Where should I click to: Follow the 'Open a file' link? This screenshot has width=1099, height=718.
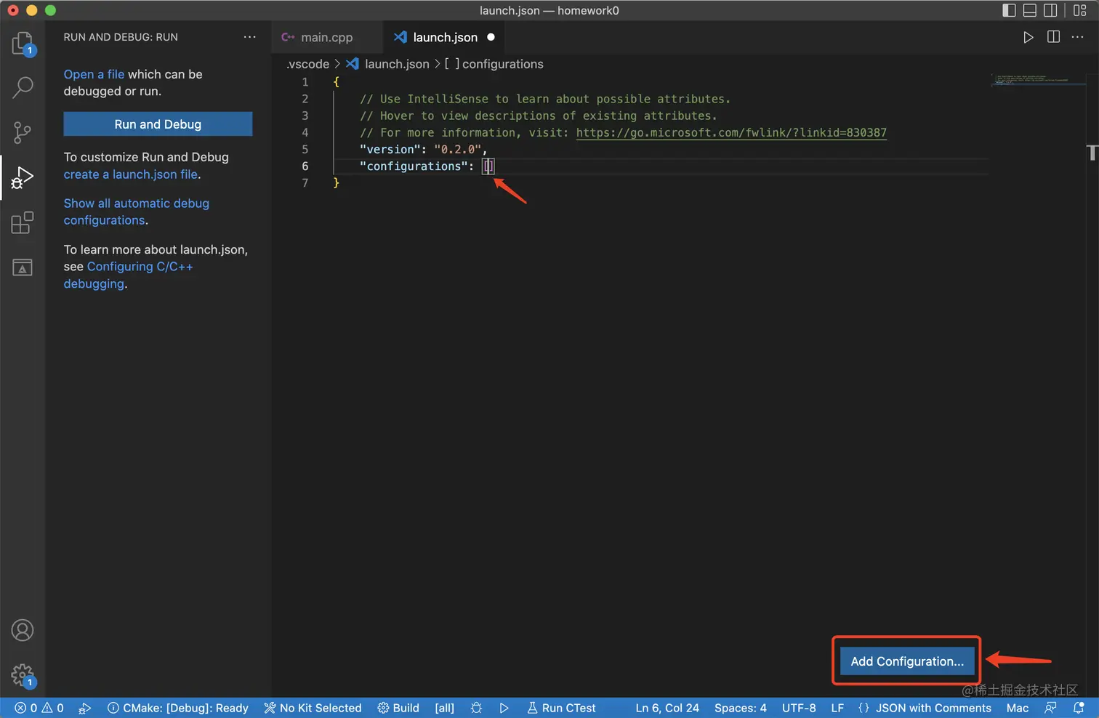pos(94,74)
